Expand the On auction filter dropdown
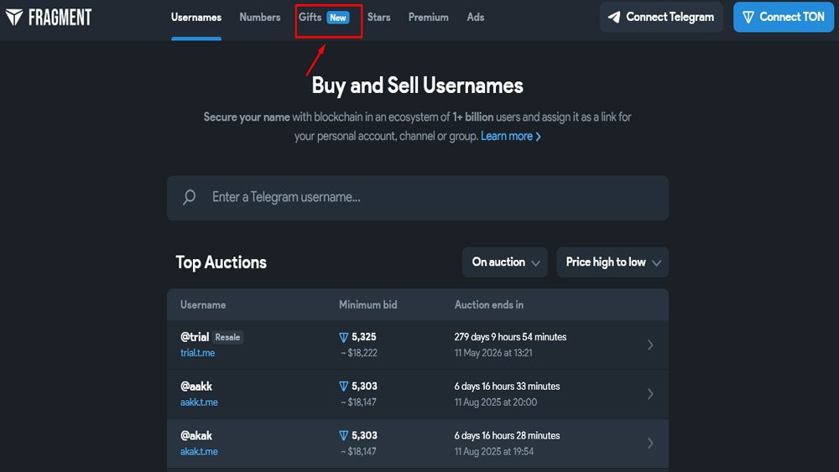The height and width of the screenshot is (472, 839). 504,262
